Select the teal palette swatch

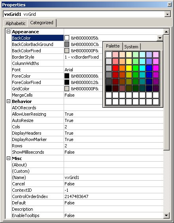tap(142, 82)
